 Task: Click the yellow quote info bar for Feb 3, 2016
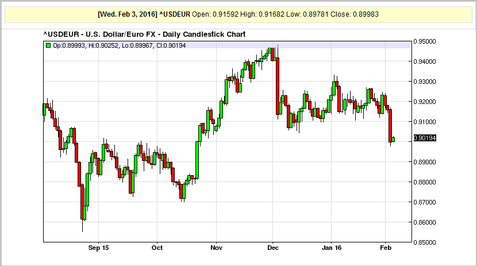tap(238, 14)
